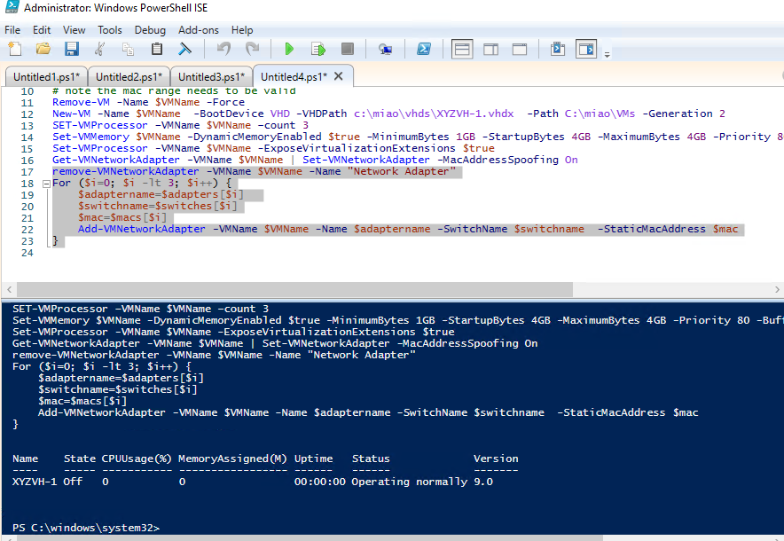Click the CPUUsage(%) header in the console
Viewport: 784px width, 541px height.
[x=137, y=459]
